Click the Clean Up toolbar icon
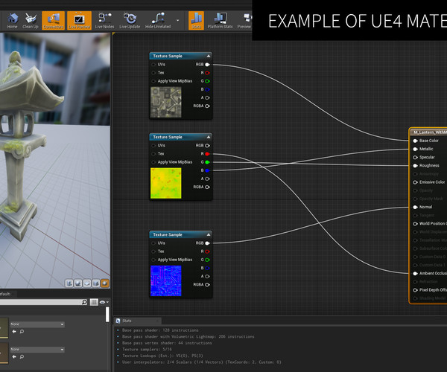Image resolution: width=447 pixels, height=372 pixels. click(x=32, y=19)
